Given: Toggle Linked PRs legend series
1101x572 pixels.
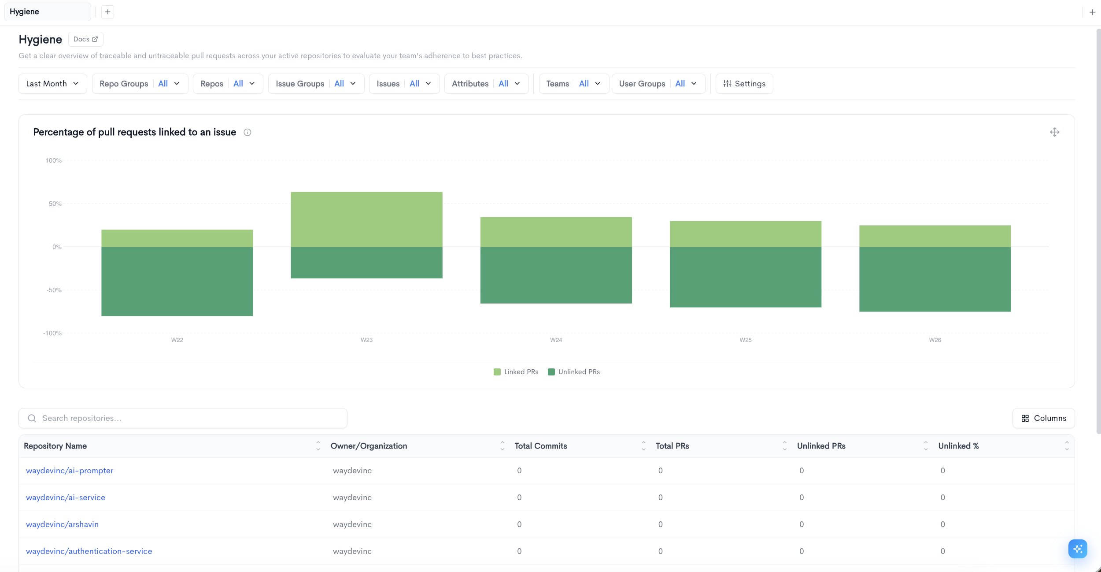Looking at the screenshot, I should click(516, 372).
